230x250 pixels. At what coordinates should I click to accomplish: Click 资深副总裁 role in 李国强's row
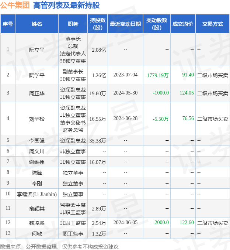click(73, 141)
